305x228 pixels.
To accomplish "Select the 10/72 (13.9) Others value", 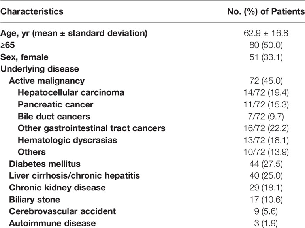I will 266,152.
